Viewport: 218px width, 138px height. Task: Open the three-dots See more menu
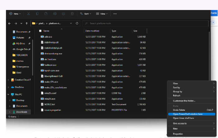(x=115, y=14)
